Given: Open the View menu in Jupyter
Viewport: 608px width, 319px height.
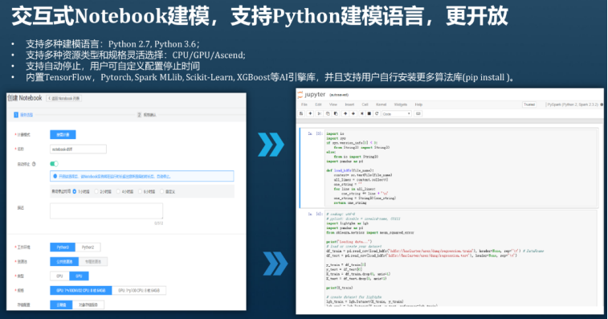Looking at the screenshot, I should tap(333, 104).
